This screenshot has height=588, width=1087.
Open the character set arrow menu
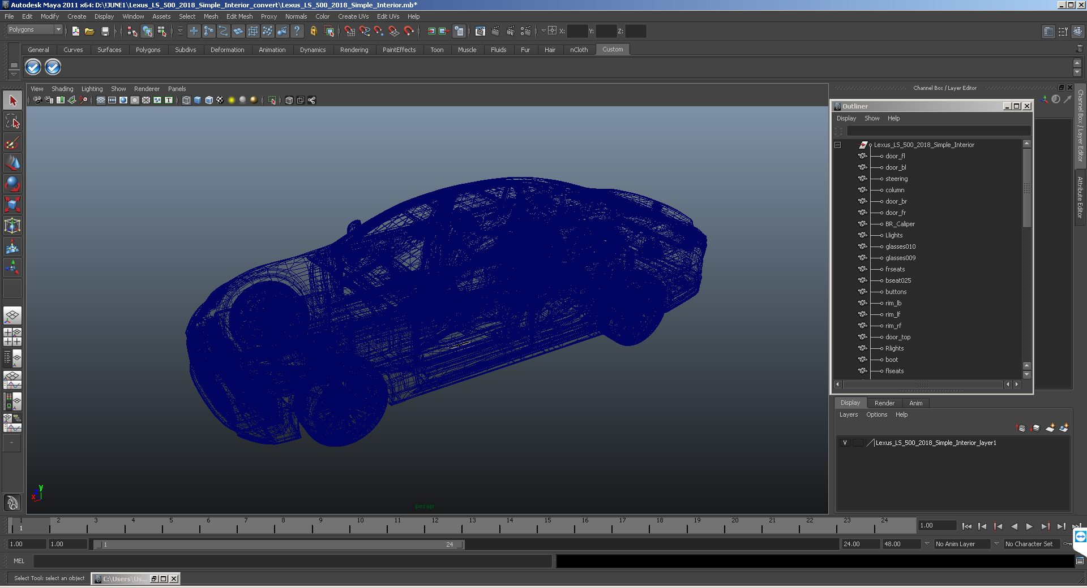[997, 544]
